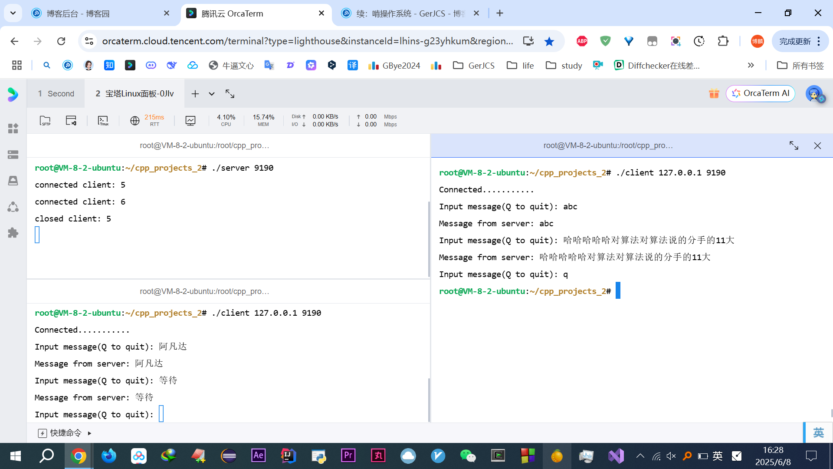Click the server list sidebar icon
The height and width of the screenshot is (469, 833).
[13, 155]
